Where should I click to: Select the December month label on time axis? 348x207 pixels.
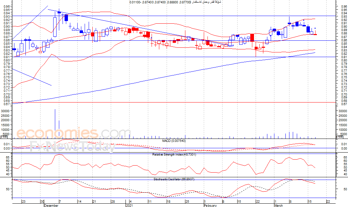pos(51,205)
